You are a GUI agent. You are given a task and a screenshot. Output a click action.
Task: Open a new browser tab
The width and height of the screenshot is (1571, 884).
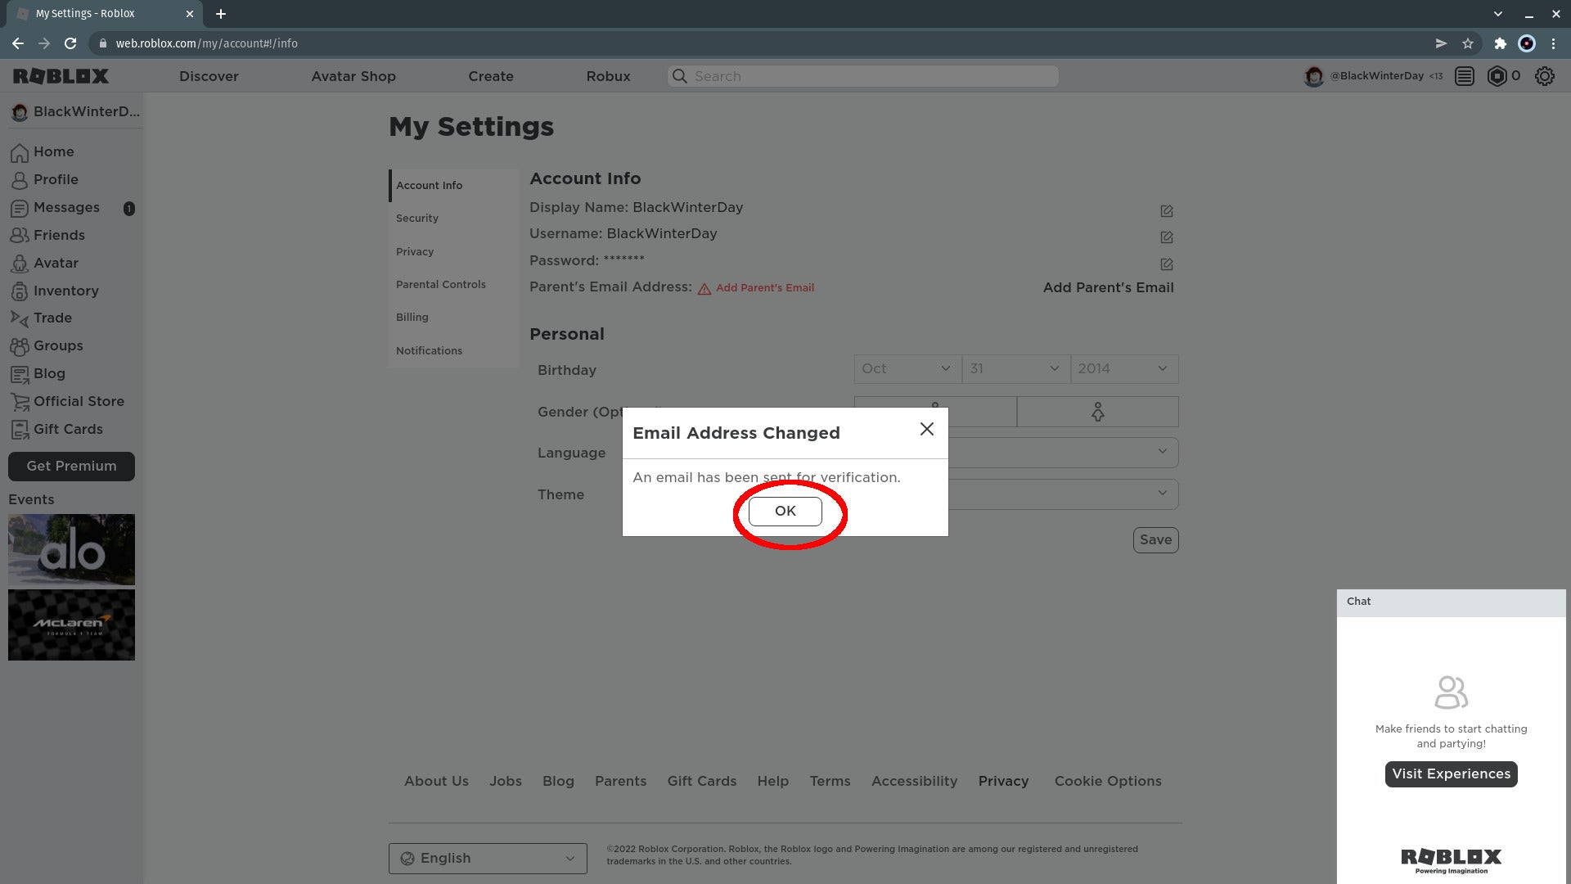coord(221,14)
